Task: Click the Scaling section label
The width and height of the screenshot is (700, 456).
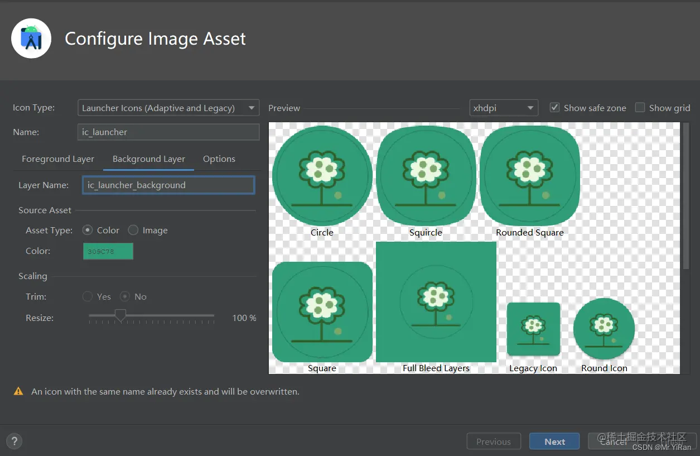Action: point(33,276)
